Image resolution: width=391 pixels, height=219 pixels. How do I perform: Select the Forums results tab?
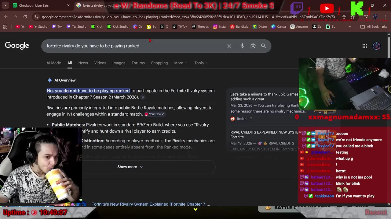coord(138,63)
